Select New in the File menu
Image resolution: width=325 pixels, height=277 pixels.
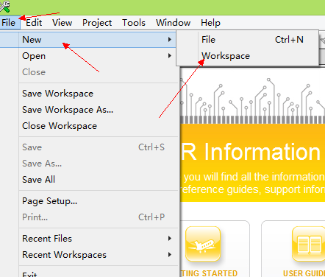pos(88,40)
